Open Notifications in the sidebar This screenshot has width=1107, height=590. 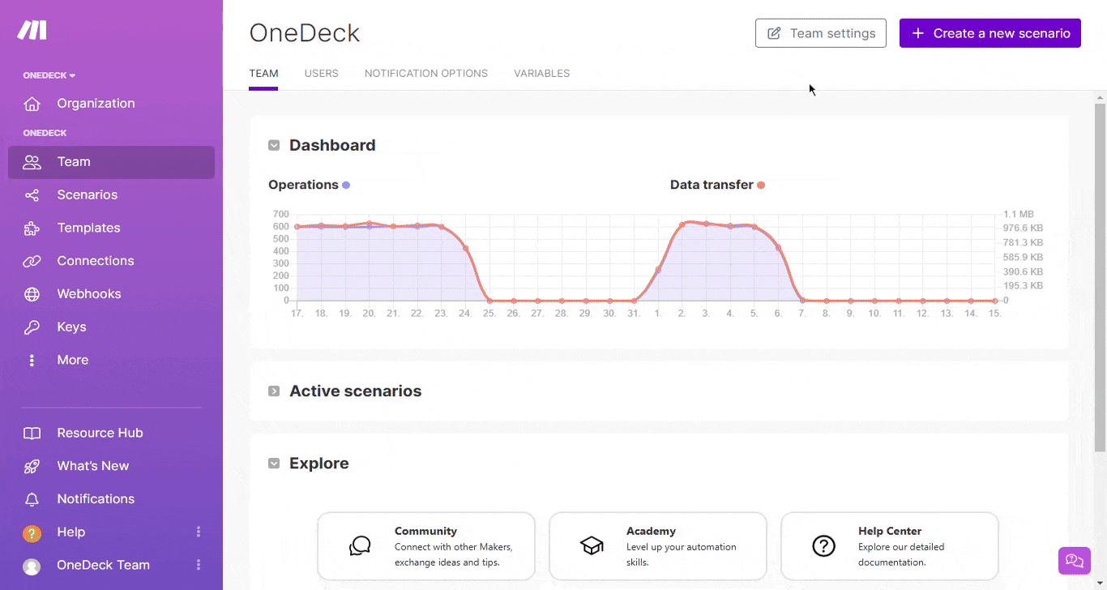111,500
